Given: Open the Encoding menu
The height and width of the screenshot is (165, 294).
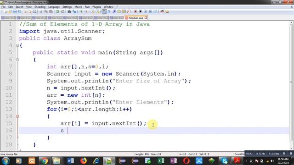Looking at the screenshot, I should tap(40, 7).
